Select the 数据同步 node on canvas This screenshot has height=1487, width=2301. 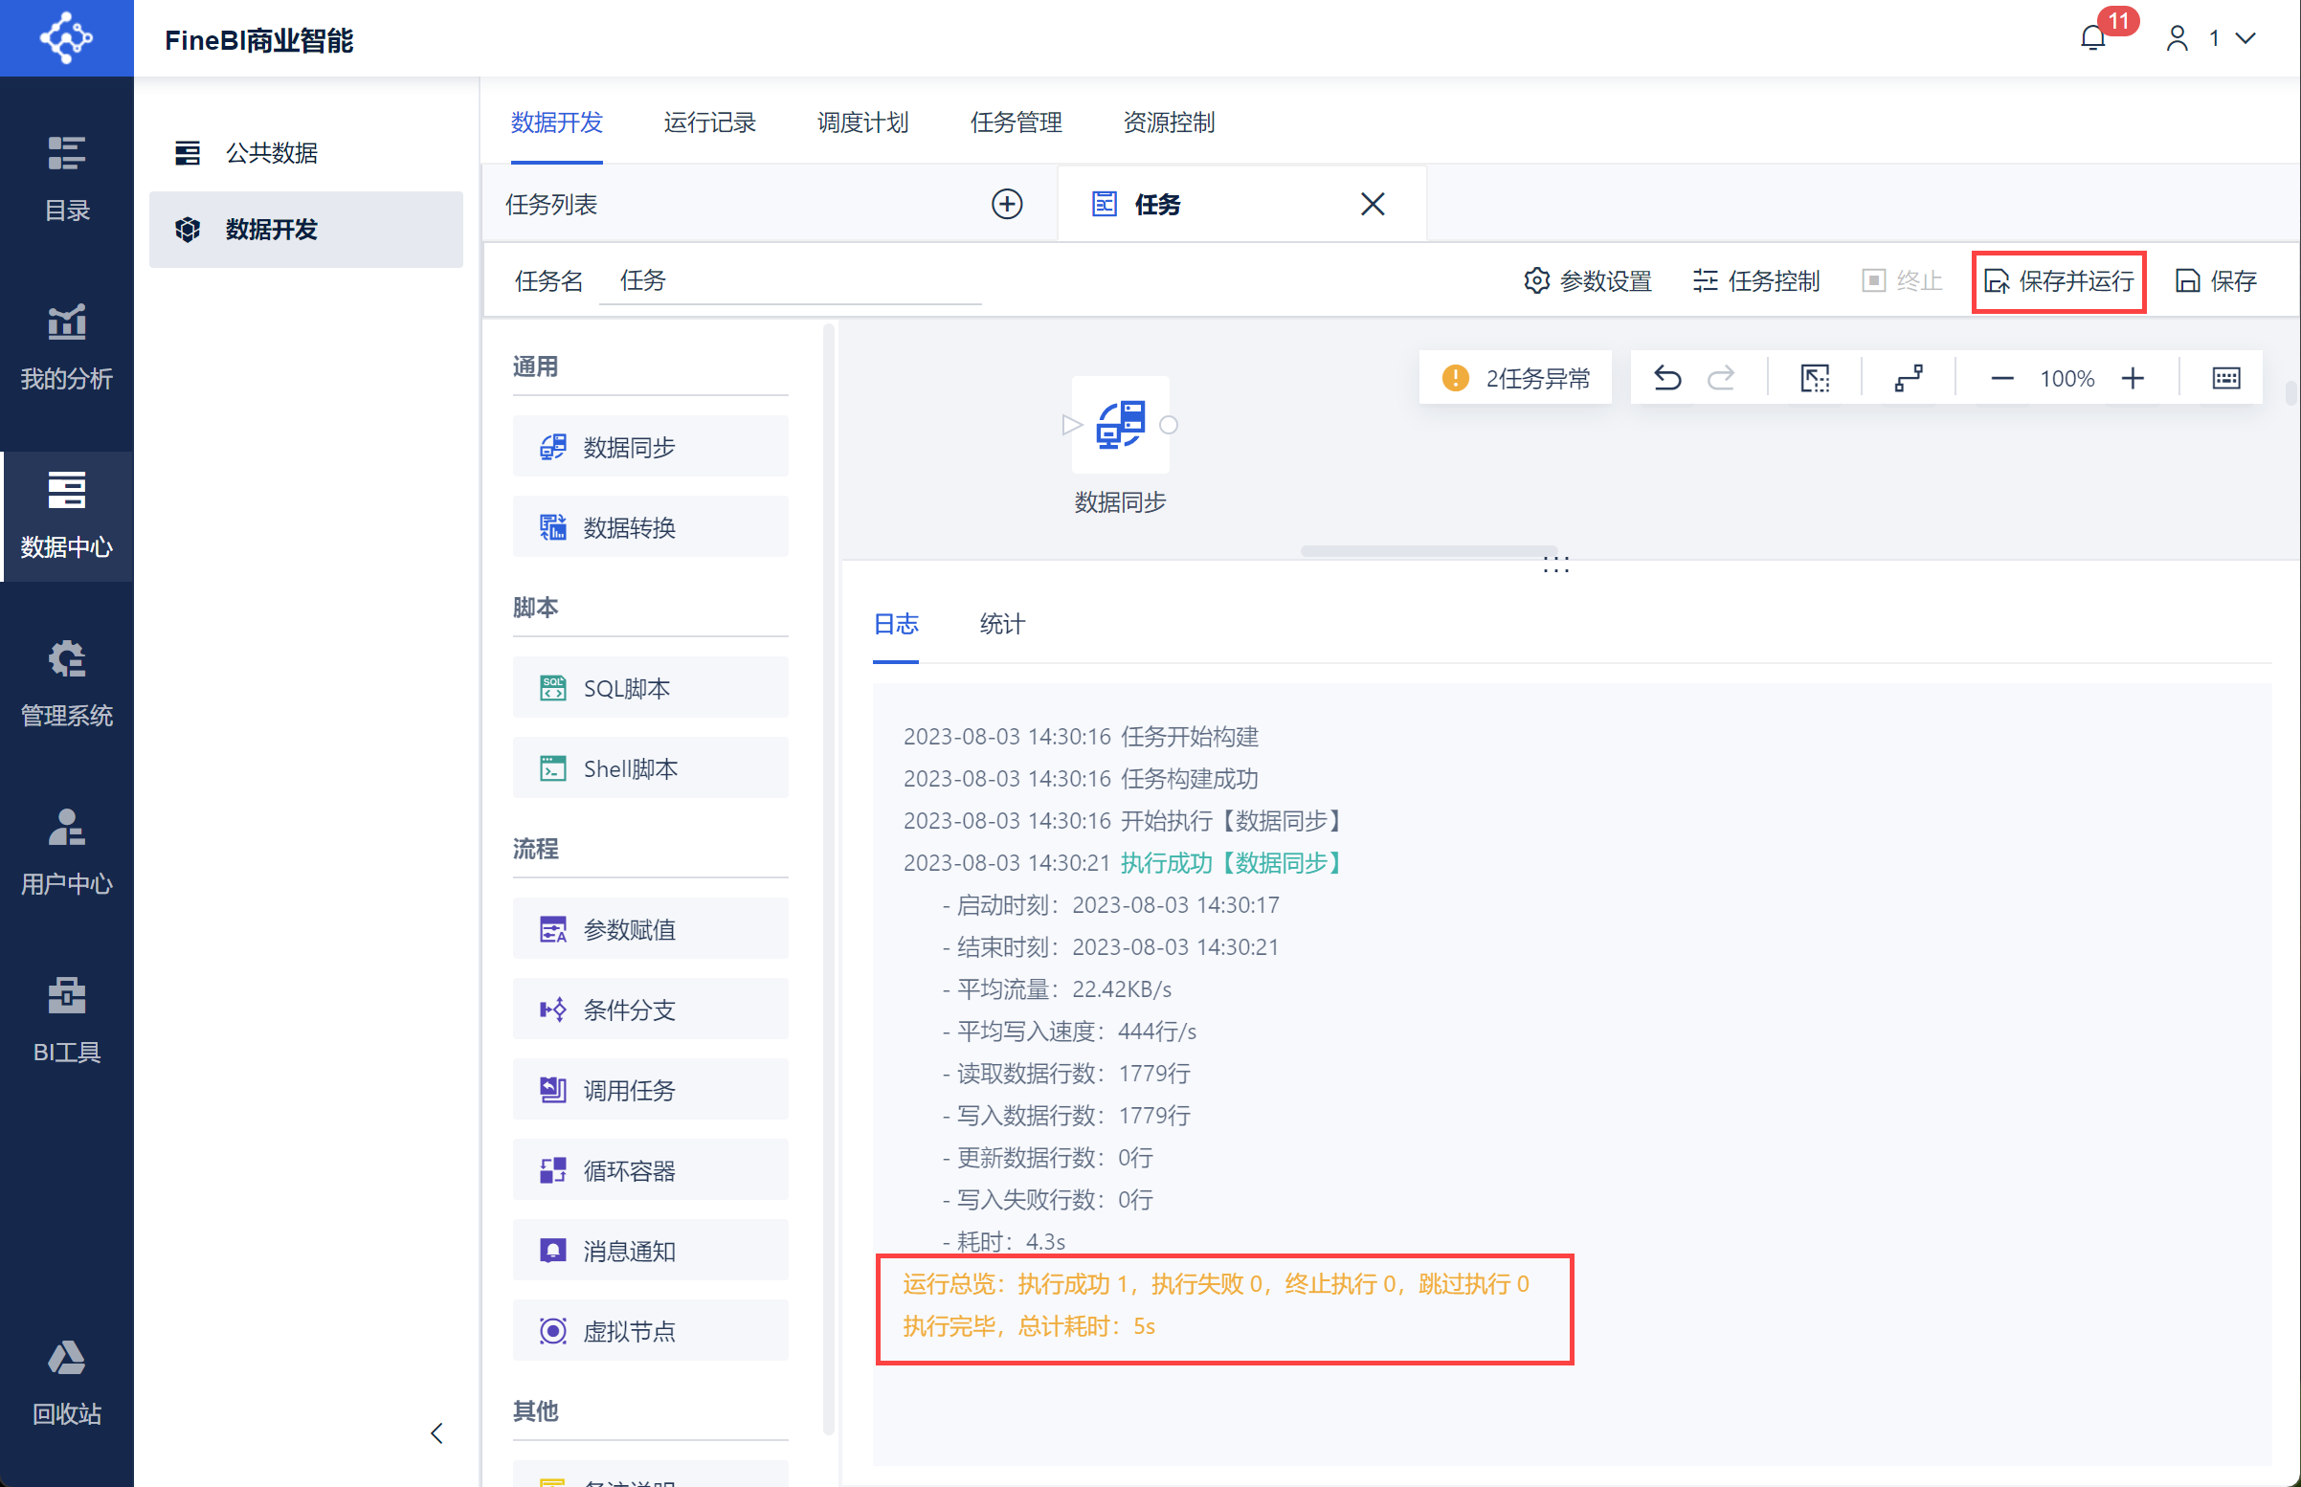(1120, 426)
